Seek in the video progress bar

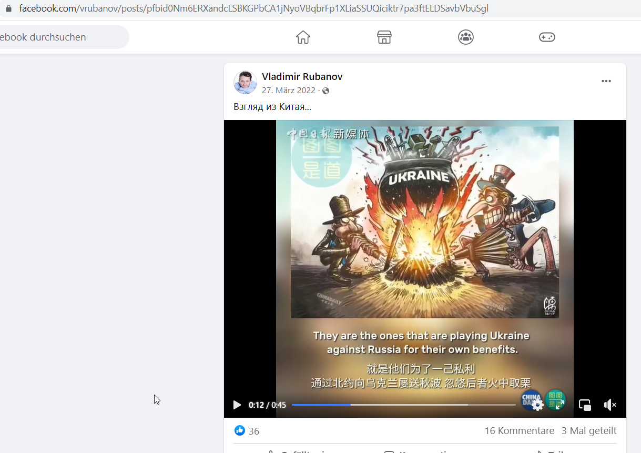[x=404, y=405]
